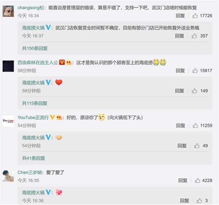
Task: Reply to 海底捞火锅's 16:37 response
Action: (x=180, y=36)
